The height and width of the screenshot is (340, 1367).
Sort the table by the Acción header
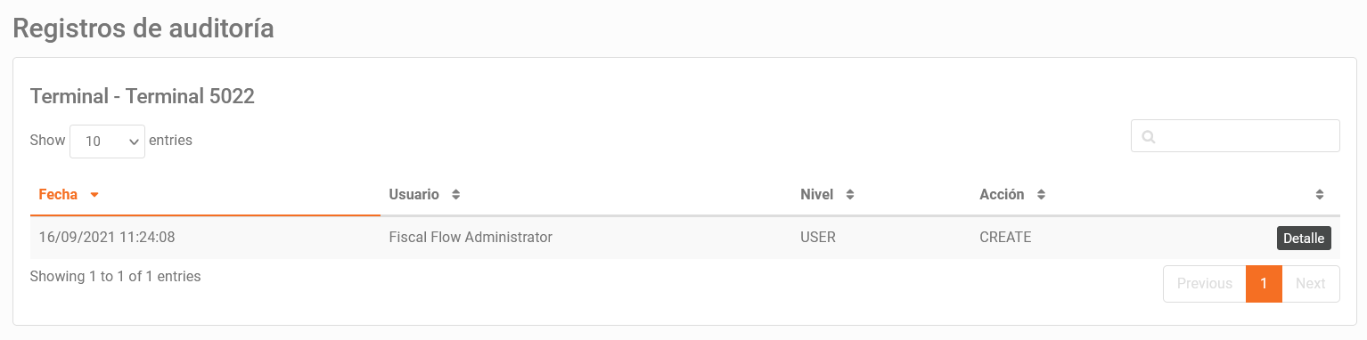click(x=1002, y=194)
